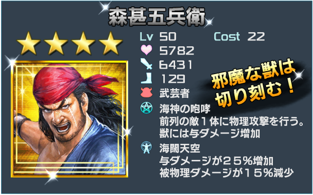The width and height of the screenshot is (313, 195).
Task: Click the character name 森甚五兵衛
Action: (156, 17)
